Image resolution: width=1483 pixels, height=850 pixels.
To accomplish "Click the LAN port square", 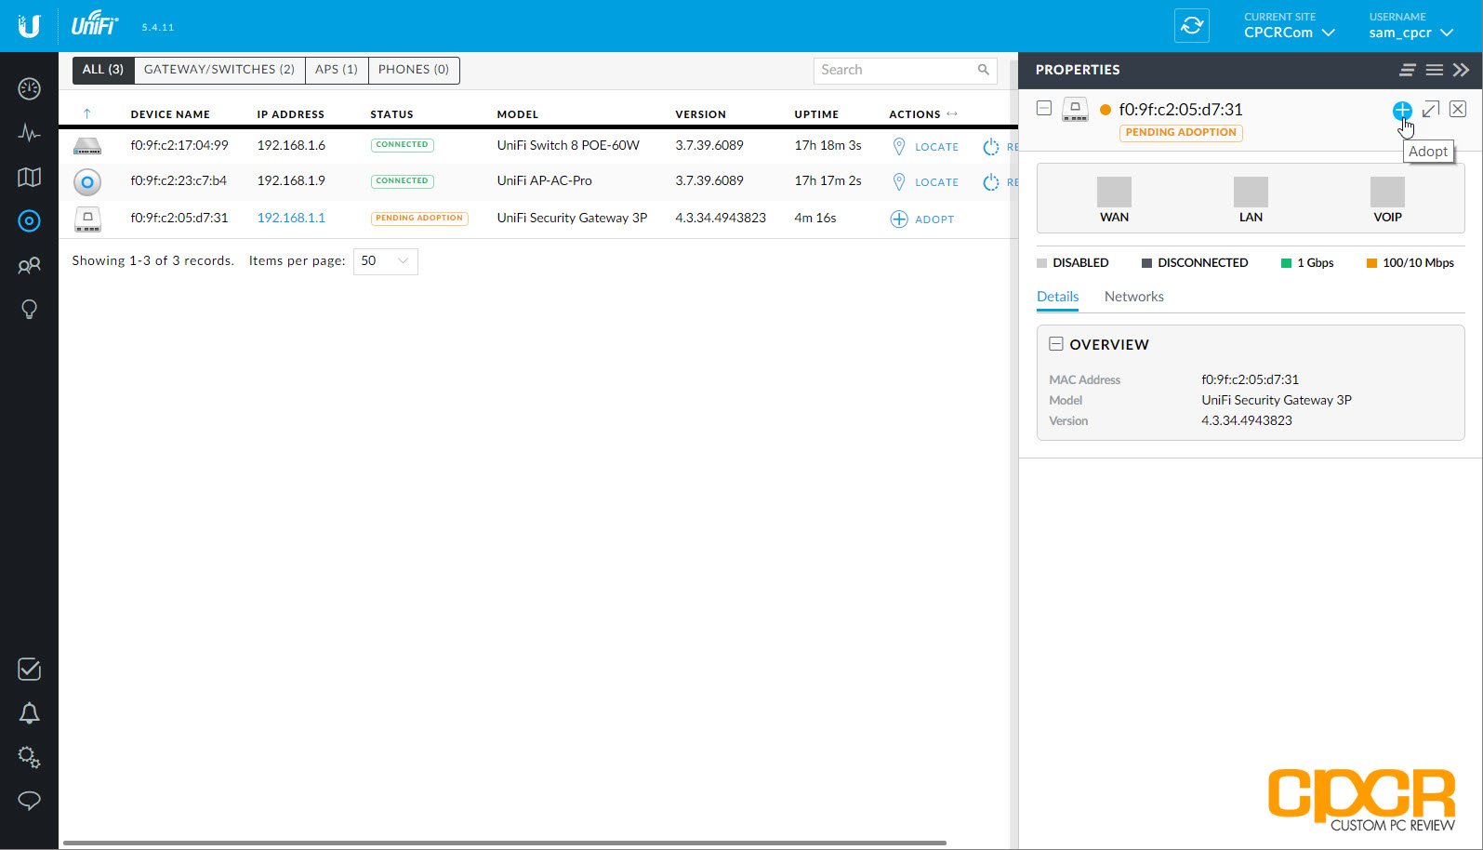I will point(1251,192).
